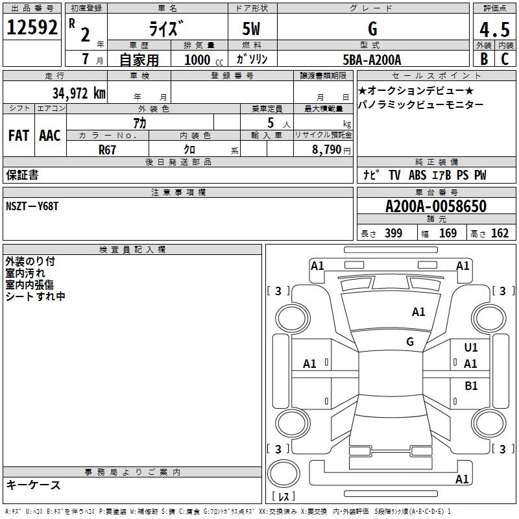Click the overall score 4.5
The height and width of the screenshot is (519, 519).
pyautogui.click(x=494, y=29)
